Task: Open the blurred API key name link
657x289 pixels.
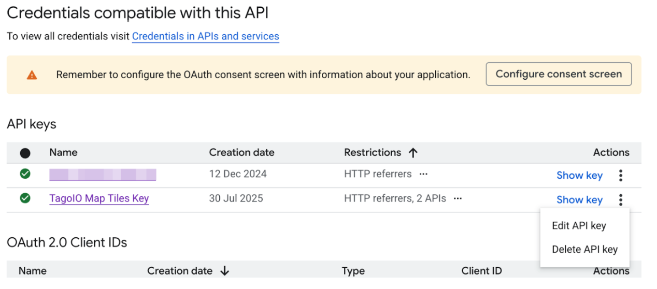Action: point(103,175)
